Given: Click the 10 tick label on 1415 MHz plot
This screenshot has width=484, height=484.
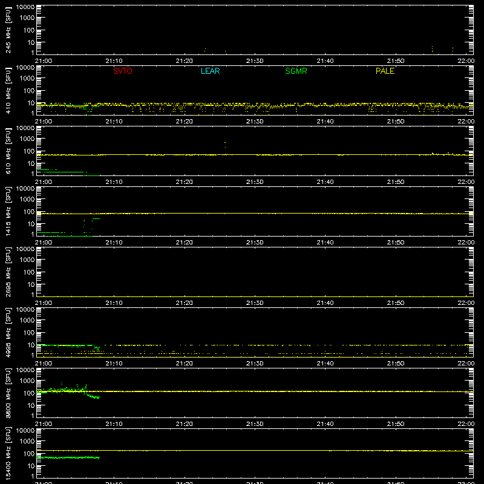Looking at the screenshot, I should coord(31,224).
